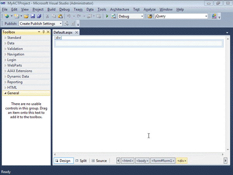Click the Cut scissors icon

pyautogui.click(x=47, y=16)
